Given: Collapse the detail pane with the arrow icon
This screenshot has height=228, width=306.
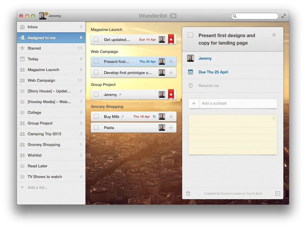Looking at the screenshot, I should pyautogui.click(x=278, y=193).
